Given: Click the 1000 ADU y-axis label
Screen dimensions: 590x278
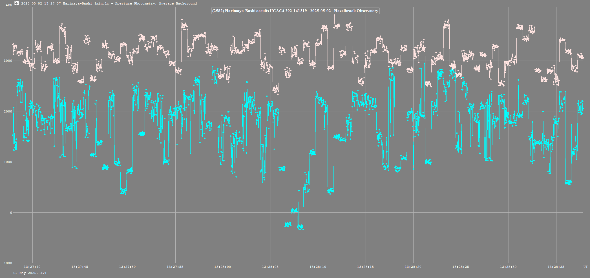Looking at the screenshot, I should pos(8,162).
